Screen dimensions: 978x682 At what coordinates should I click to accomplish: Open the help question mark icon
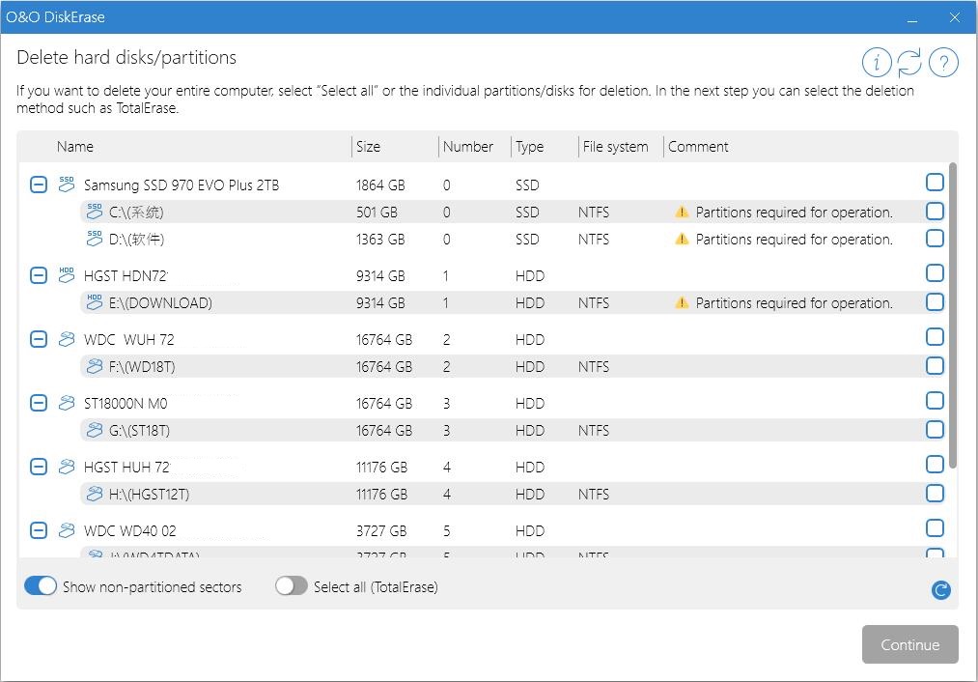943,63
